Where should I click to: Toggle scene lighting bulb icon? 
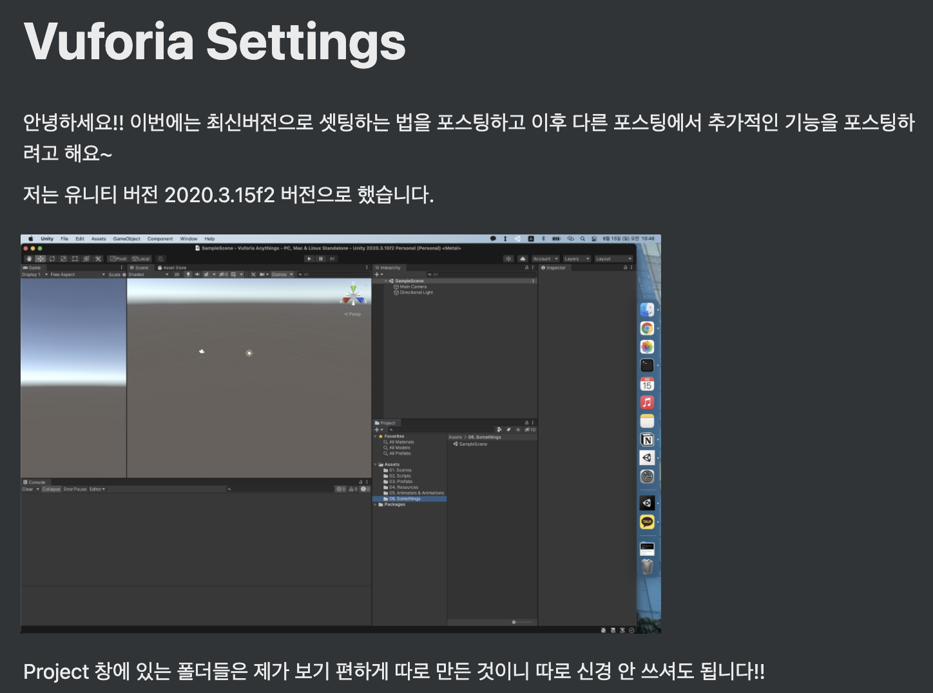pos(188,274)
